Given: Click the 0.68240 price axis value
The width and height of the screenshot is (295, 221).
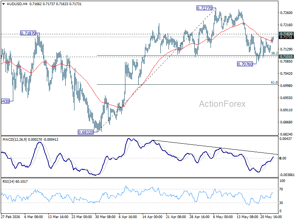Looking at the screenshot, I should pos(287,134).
